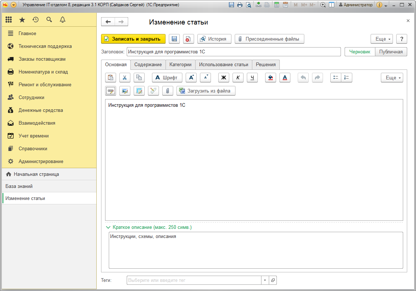Insert picture icon
This screenshot has height=291, width=416.
tap(125, 91)
